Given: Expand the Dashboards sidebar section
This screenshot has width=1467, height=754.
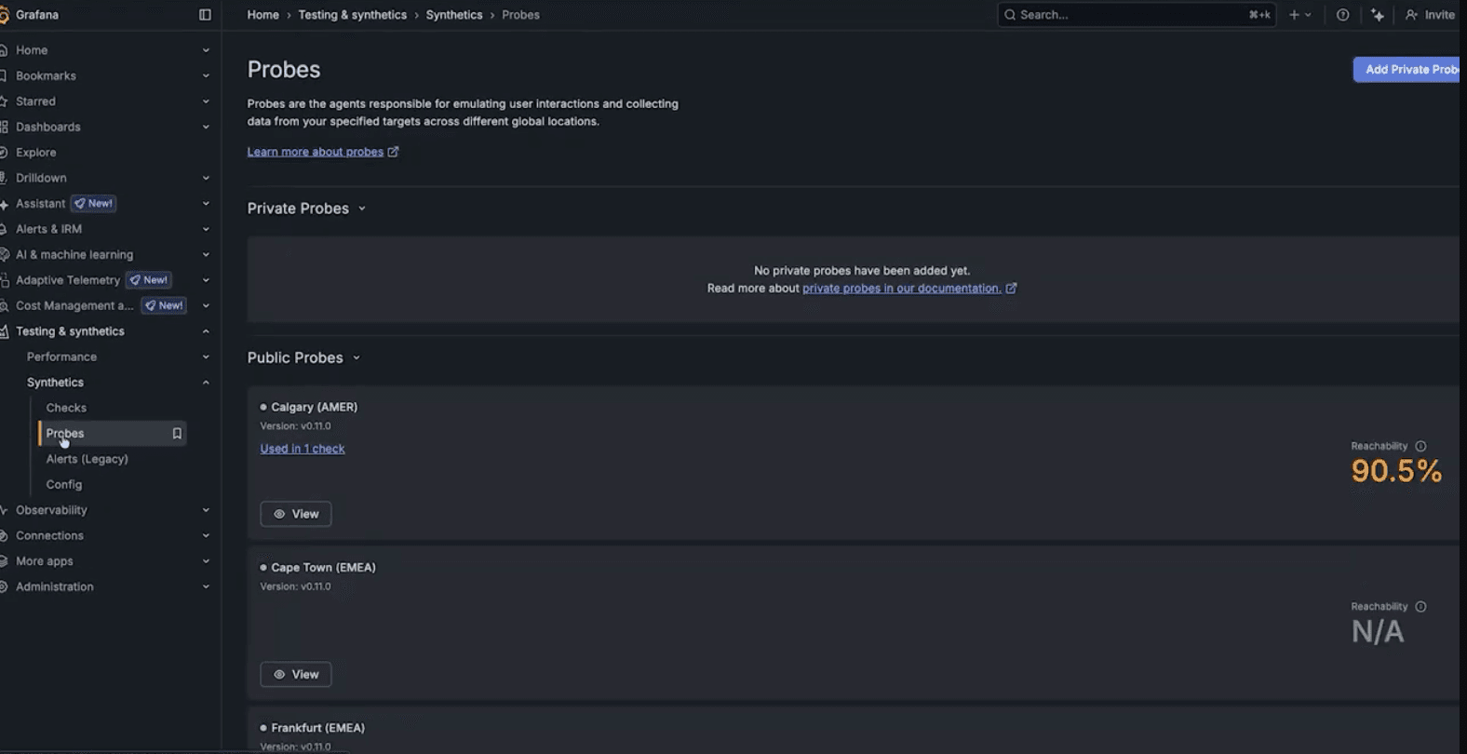Looking at the screenshot, I should (206, 127).
